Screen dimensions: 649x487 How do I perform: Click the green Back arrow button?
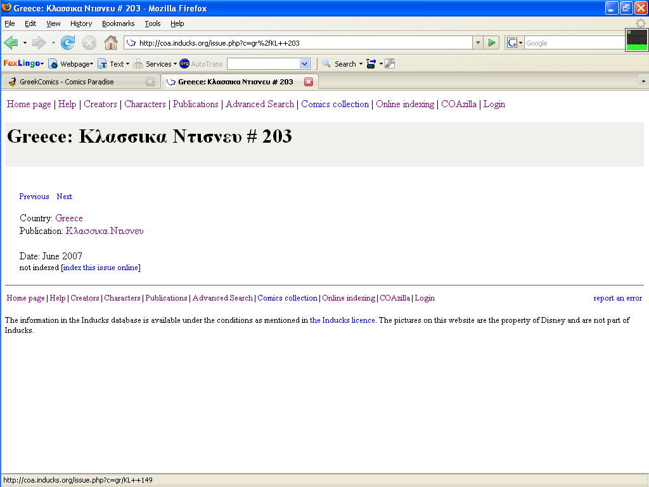[x=11, y=42]
